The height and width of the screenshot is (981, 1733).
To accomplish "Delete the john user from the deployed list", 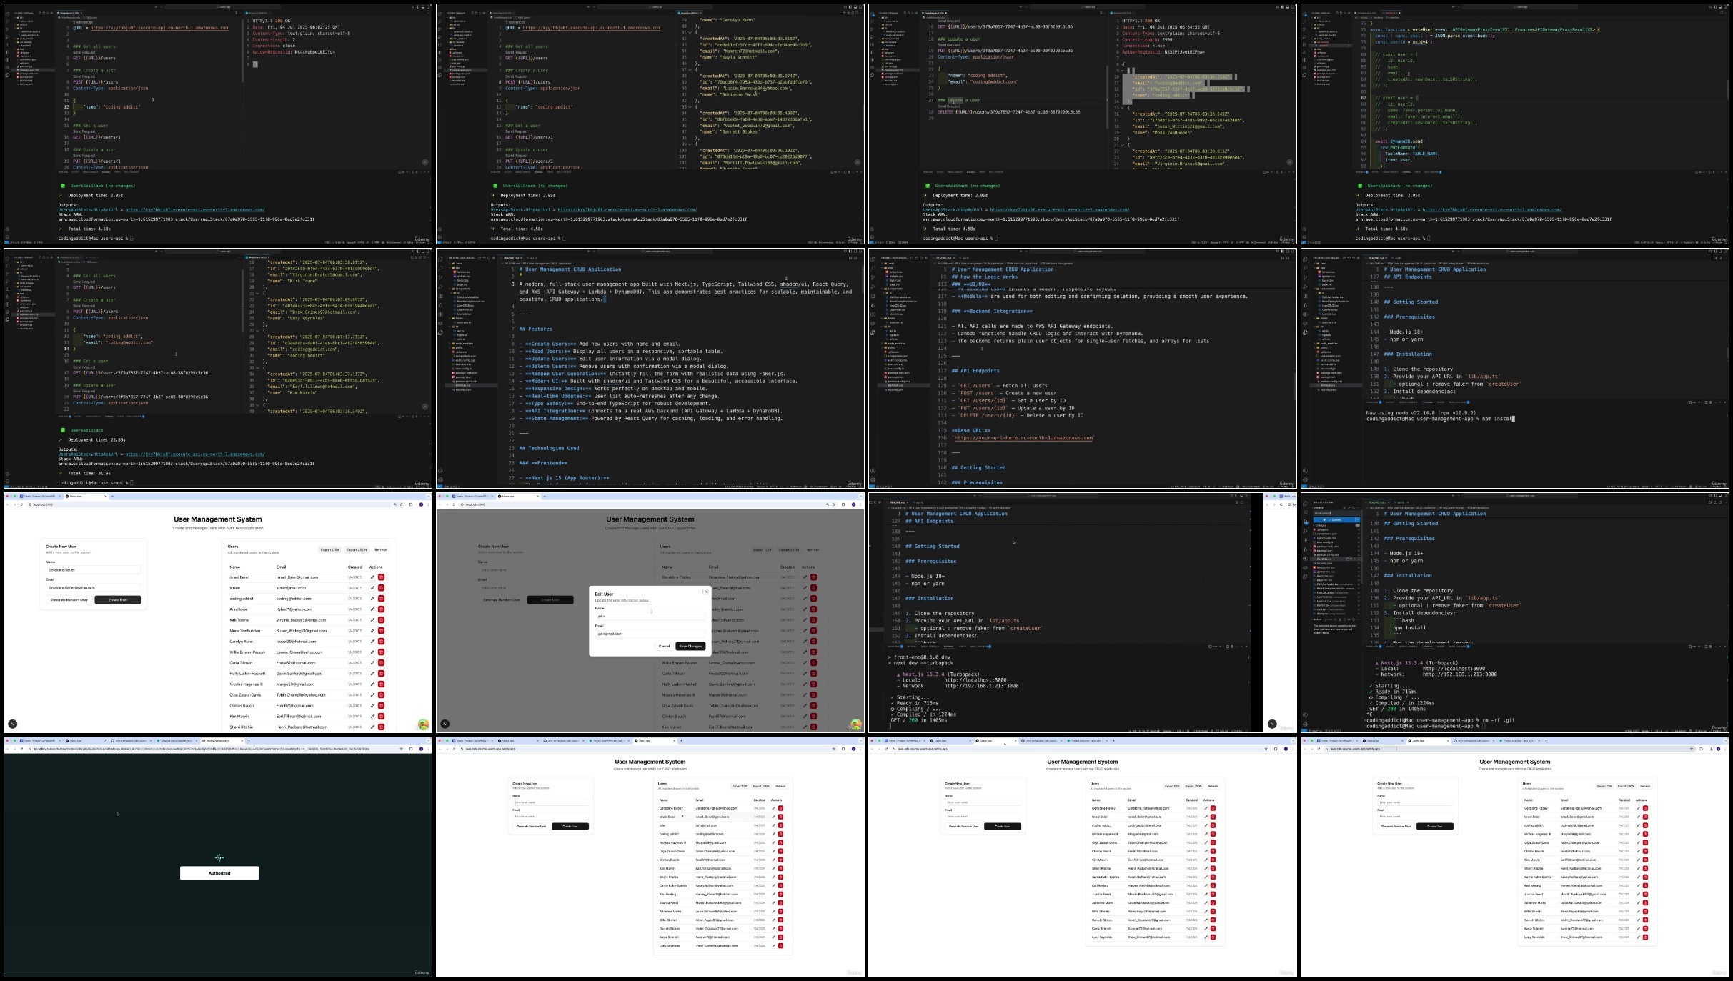I will click(x=780, y=825).
